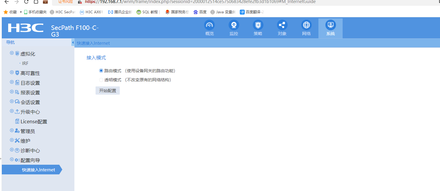440x191 pixels.
Task: Click the 诊断中心 clock icon
Action: (17, 150)
